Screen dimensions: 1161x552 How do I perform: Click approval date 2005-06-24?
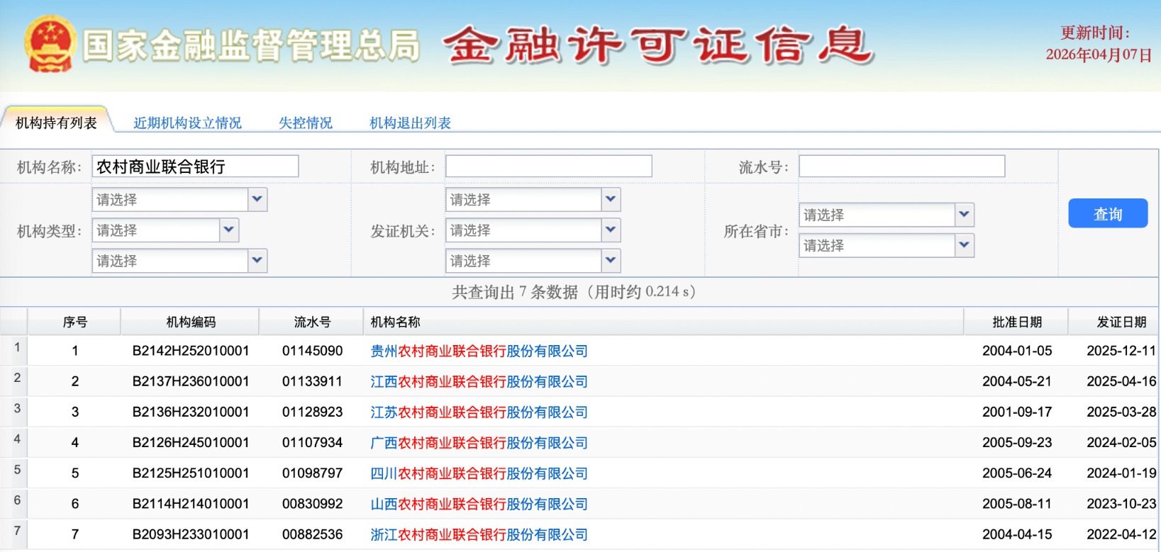(x=1017, y=473)
